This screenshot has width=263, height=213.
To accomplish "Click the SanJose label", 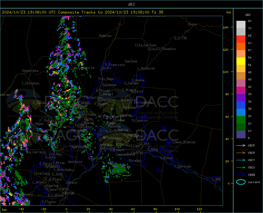I will 131,61.
